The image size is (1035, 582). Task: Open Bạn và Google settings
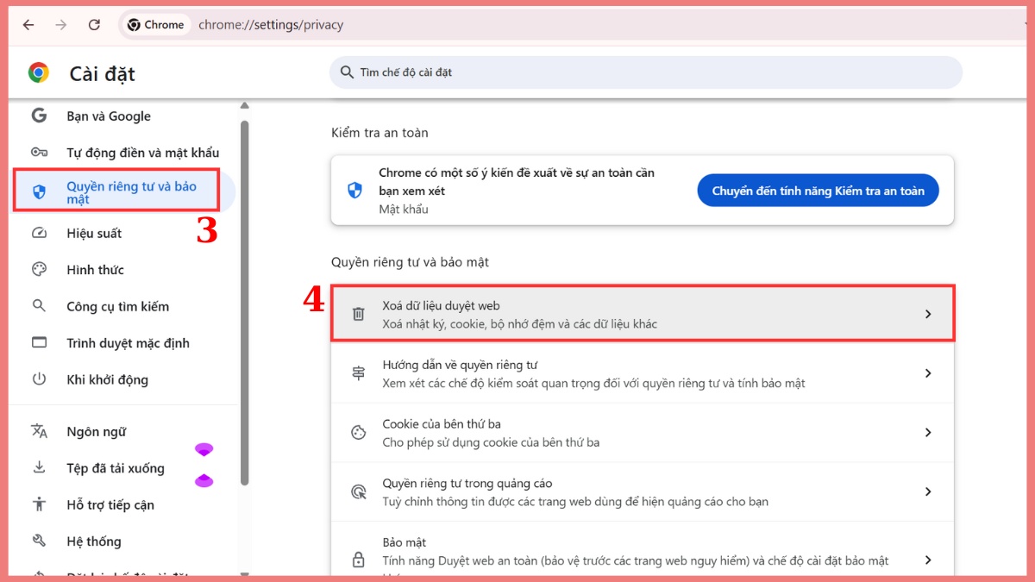coord(109,116)
